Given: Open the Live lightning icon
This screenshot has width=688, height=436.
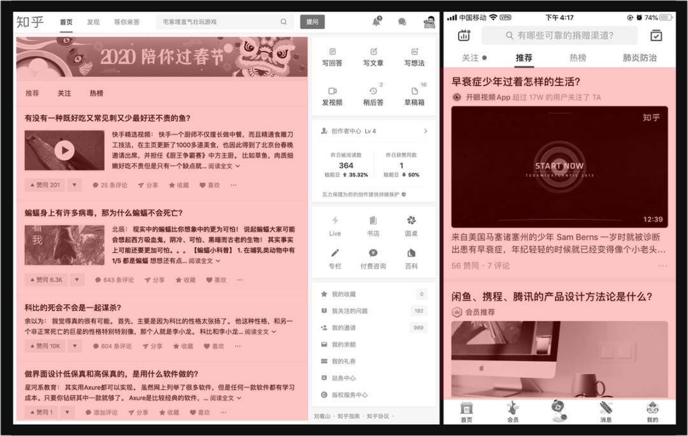Looking at the screenshot, I should 335,221.
